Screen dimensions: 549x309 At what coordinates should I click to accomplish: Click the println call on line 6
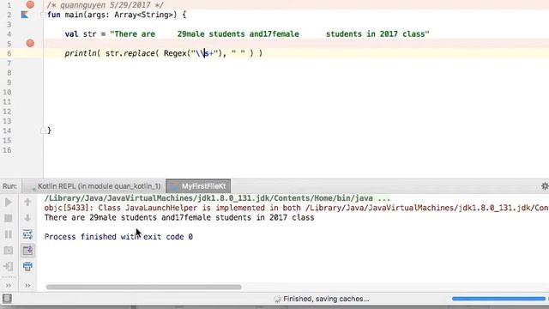(80, 53)
